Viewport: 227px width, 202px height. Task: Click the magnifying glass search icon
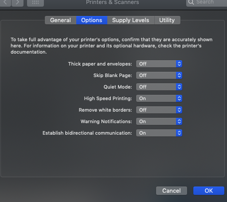tap(191, 2)
